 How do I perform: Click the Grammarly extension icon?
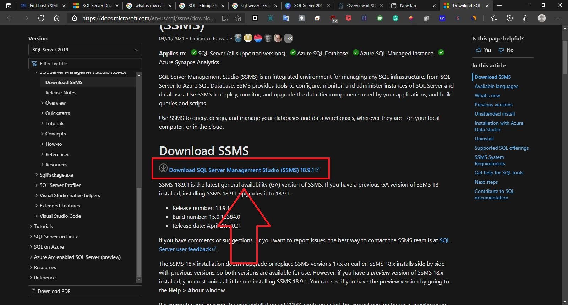pyautogui.click(x=395, y=18)
